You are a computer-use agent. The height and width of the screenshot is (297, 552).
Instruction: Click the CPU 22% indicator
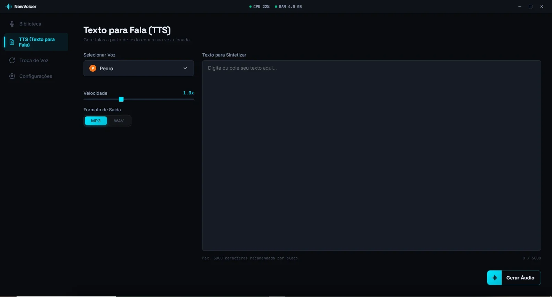pyautogui.click(x=259, y=7)
